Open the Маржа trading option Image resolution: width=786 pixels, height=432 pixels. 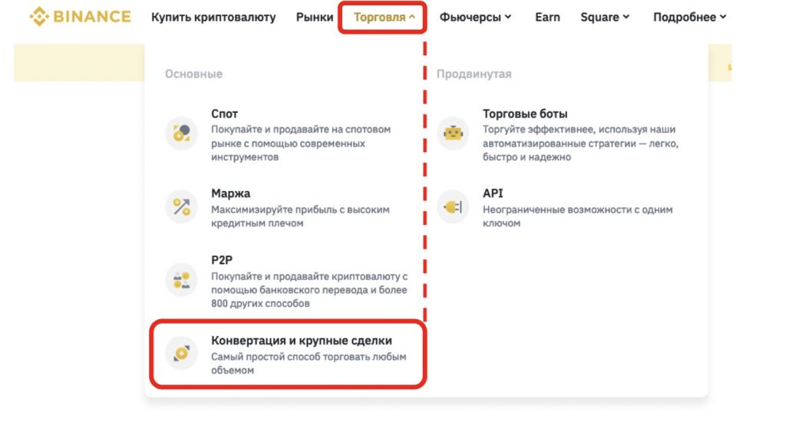pyautogui.click(x=231, y=193)
